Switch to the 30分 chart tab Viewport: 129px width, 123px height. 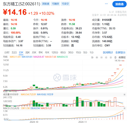point(71,53)
